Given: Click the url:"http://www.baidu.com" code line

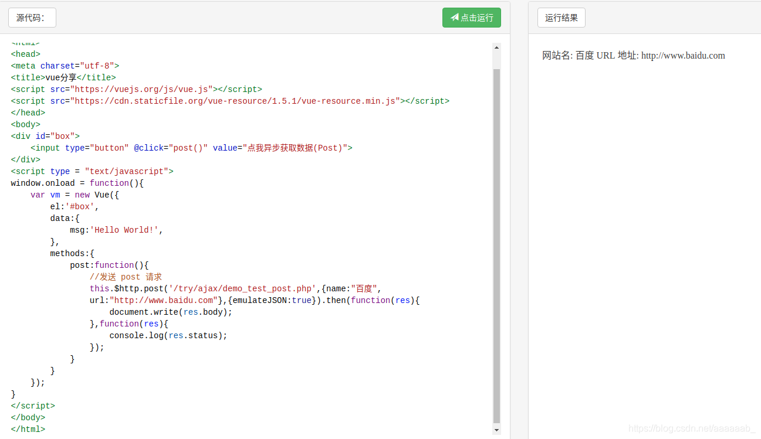Looking at the screenshot, I should pos(255,300).
